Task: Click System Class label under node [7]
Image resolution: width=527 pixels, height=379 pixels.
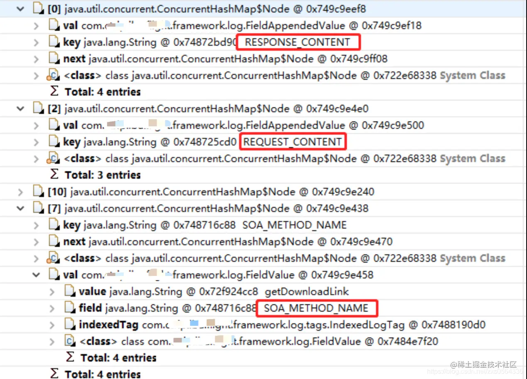Action: (x=473, y=258)
